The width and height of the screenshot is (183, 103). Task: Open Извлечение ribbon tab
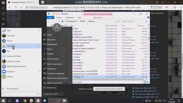click(x=98, y=17)
